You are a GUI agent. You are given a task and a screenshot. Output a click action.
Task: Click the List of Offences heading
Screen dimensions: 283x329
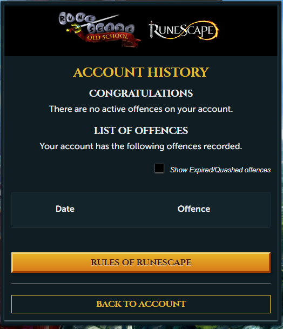(x=141, y=131)
